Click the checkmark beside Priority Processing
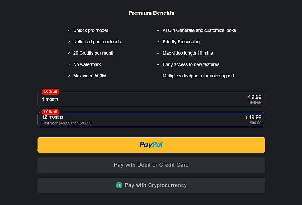Image resolution: width=302 pixels, height=205 pixels. [x=158, y=42]
